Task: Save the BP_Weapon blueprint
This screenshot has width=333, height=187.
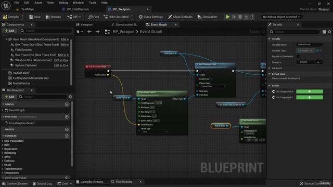Action: [35, 17]
